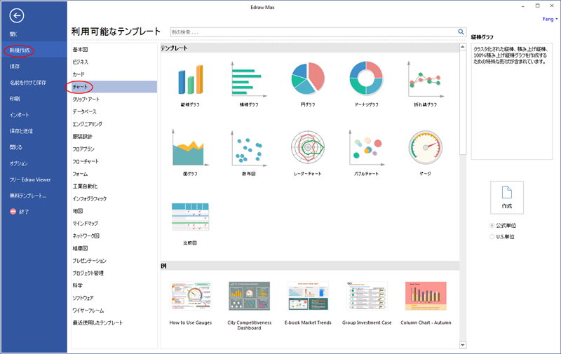Open the 折れ線グラフ line chart template
Screen dimensions: 561x354
425,81
